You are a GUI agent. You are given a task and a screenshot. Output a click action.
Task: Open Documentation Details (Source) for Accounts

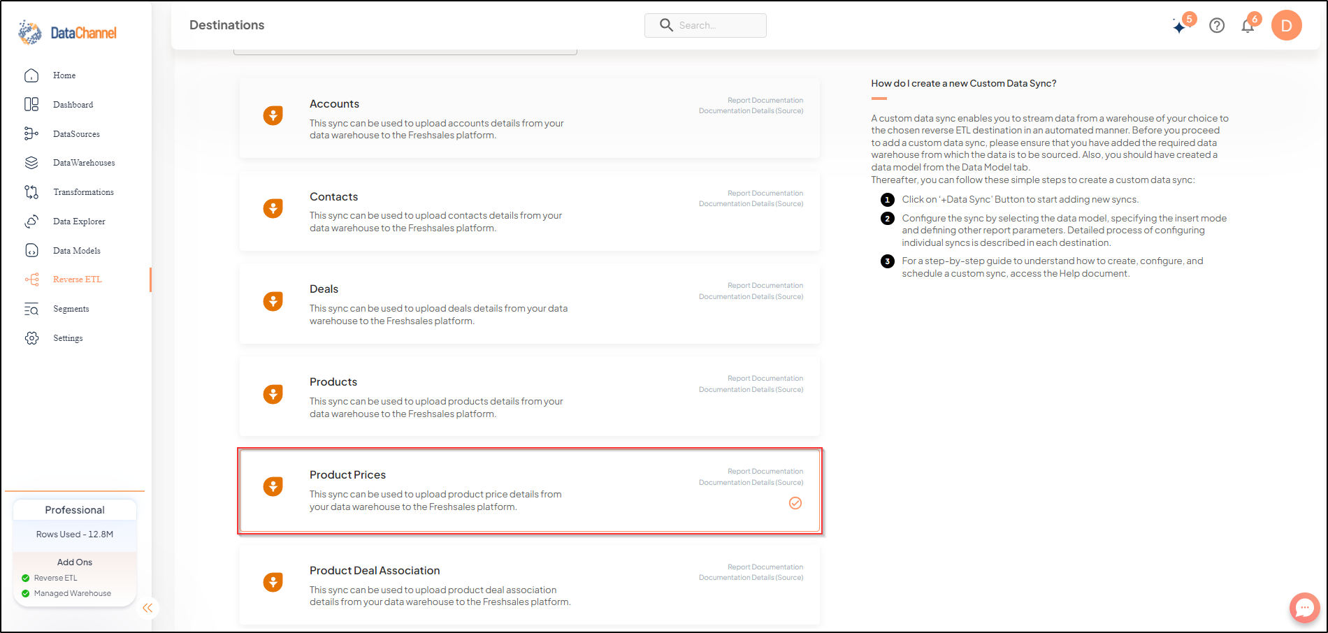coord(751,111)
